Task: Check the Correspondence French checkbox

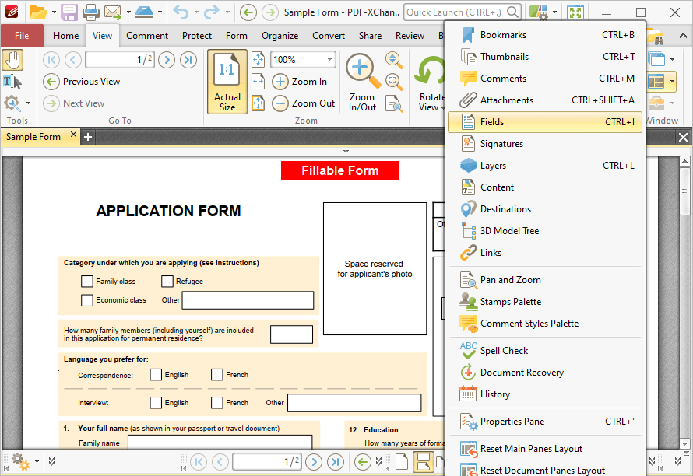Action: (217, 374)
